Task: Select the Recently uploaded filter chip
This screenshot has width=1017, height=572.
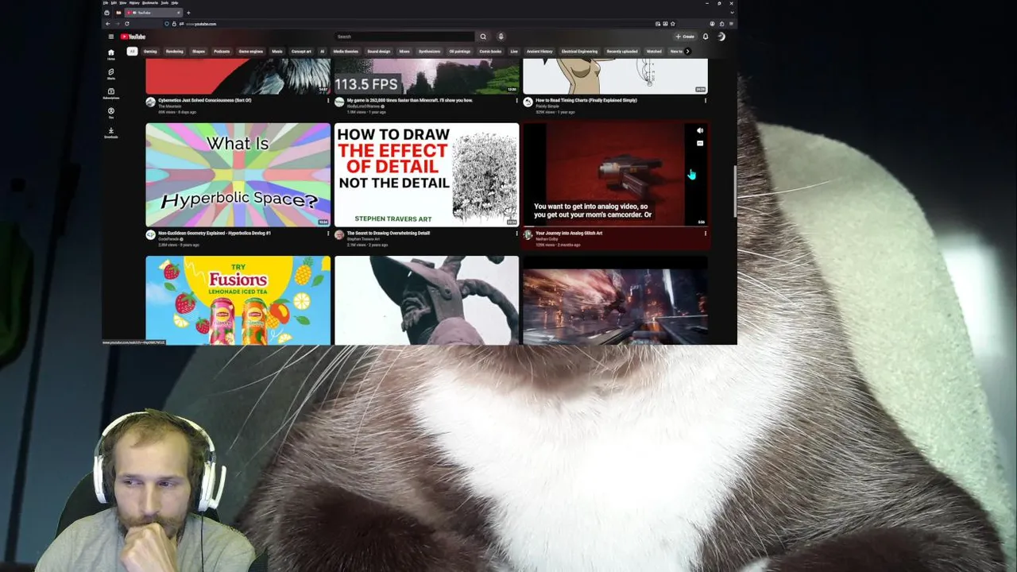Action: [x=622, y=52]
